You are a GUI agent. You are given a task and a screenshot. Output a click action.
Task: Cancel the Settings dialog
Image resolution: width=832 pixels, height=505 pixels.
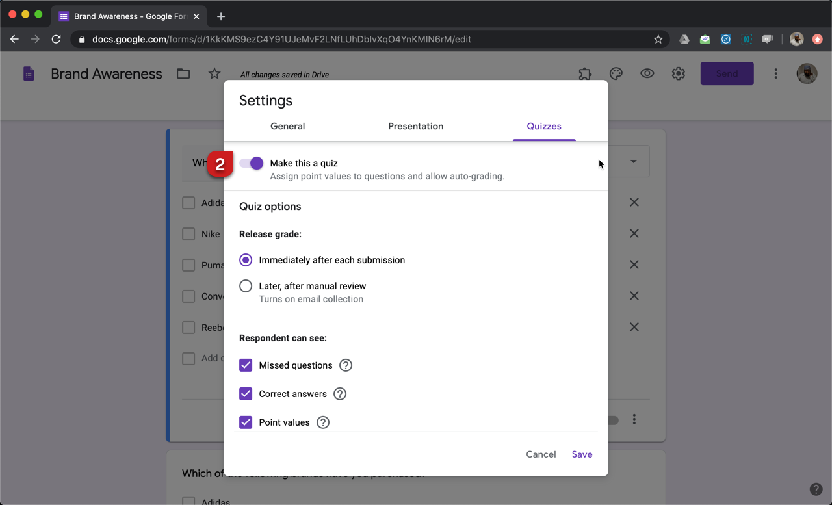point(541,454)
